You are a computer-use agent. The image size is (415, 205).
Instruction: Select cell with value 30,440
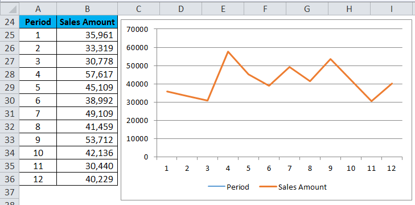pyautogui.click(x=87, y=166)
